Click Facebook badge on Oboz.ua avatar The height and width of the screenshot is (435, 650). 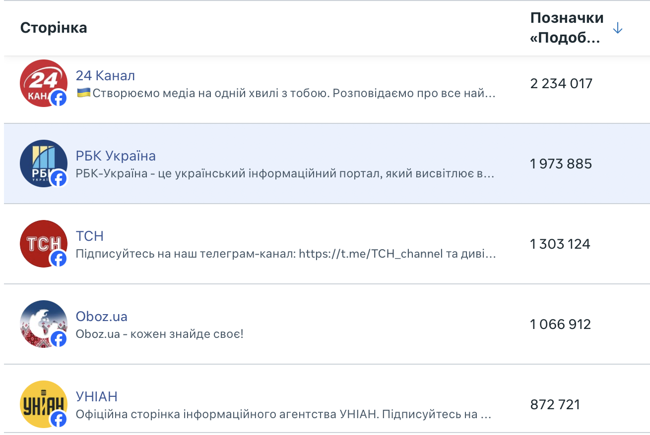tap(59, 339)
